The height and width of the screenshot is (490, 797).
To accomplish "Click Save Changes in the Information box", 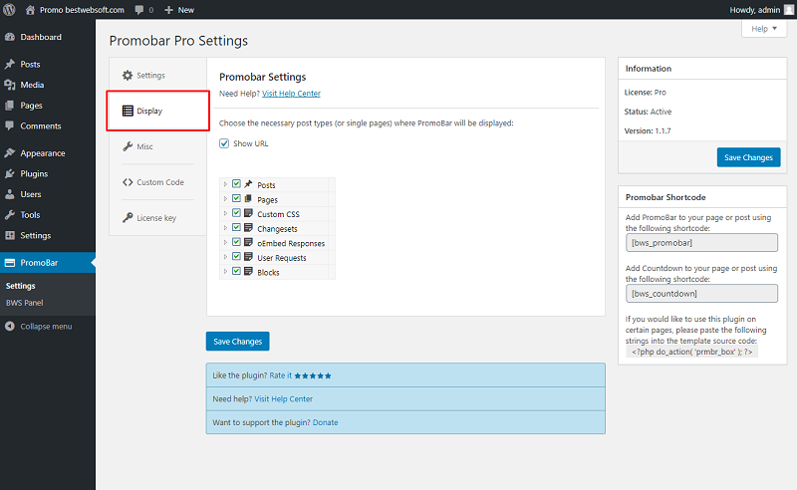I will [748, 157].
